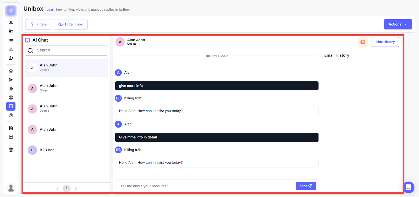Open the support chat bubble widget

(409, 187)
